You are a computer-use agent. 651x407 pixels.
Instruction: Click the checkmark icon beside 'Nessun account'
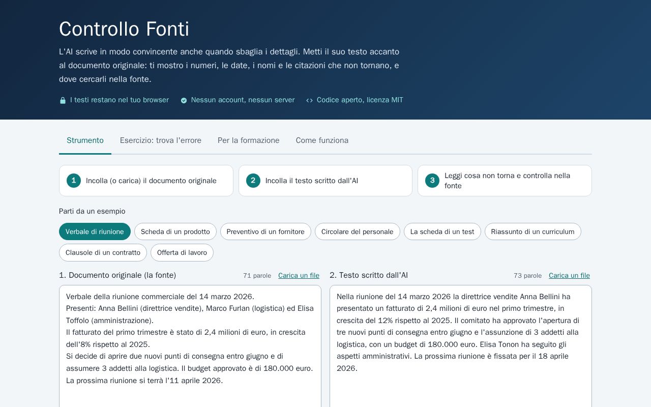point(184,100)
